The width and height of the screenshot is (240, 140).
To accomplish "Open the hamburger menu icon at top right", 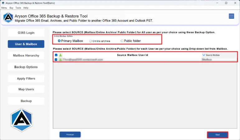I will click(x=231, y=16).
